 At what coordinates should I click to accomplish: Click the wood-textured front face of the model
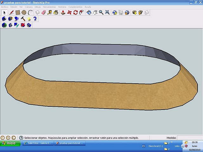(x=98, y=94)
